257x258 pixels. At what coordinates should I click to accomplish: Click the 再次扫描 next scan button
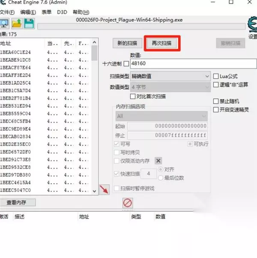pyautogui.click(x=161, y=43)
